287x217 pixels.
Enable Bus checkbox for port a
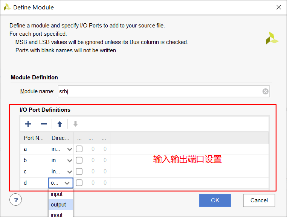click(79, 149)
